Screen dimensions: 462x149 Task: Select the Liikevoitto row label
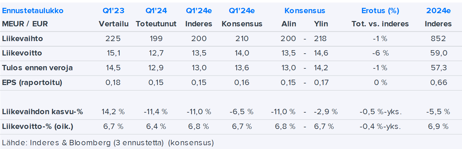click(22, 53)
